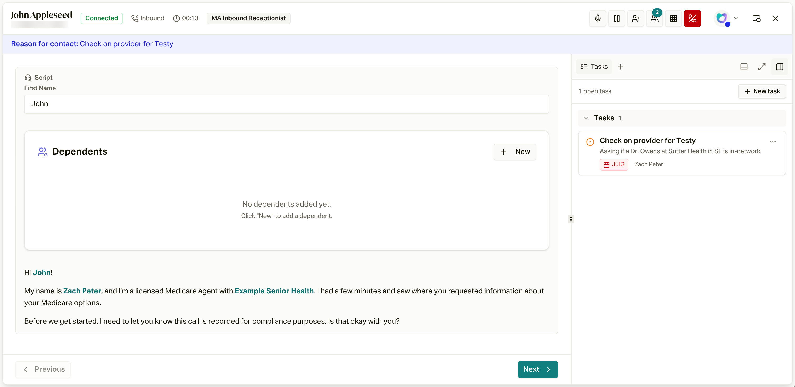The width and height of the screenshot is (795, 387).
Task: Open more options for provider task
Action: (x=773, y=142)
